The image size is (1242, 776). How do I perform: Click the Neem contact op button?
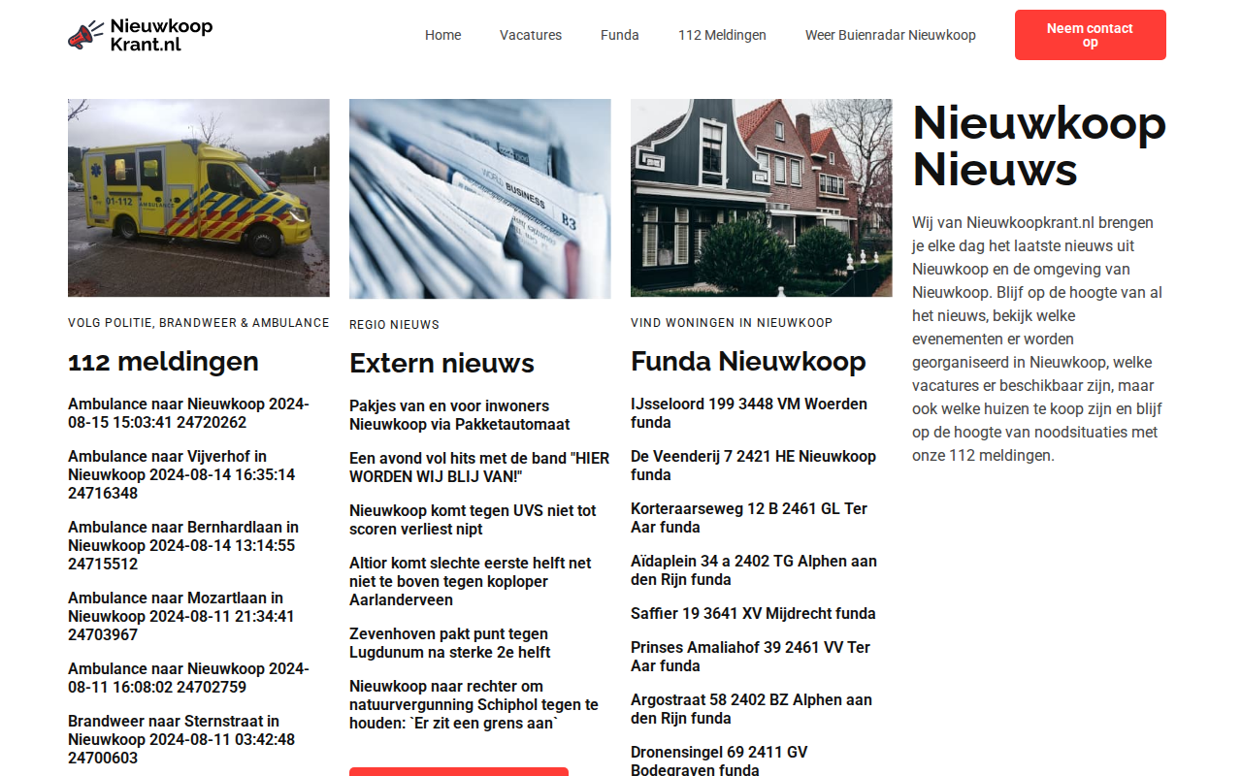(x=1091, y=35)
